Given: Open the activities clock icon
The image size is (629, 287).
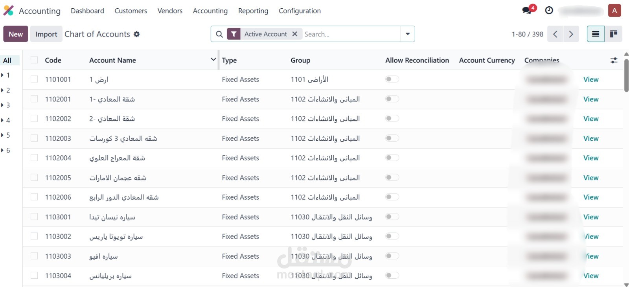Looking at the screenshot, I should [x=549, y=11].
